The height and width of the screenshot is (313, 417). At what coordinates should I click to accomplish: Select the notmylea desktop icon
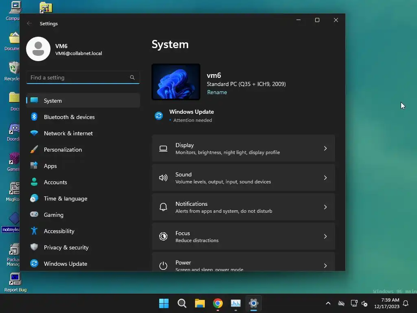tap(11, 222)
